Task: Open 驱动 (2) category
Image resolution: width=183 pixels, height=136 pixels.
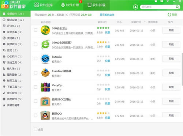Action: tap(15, 50)
